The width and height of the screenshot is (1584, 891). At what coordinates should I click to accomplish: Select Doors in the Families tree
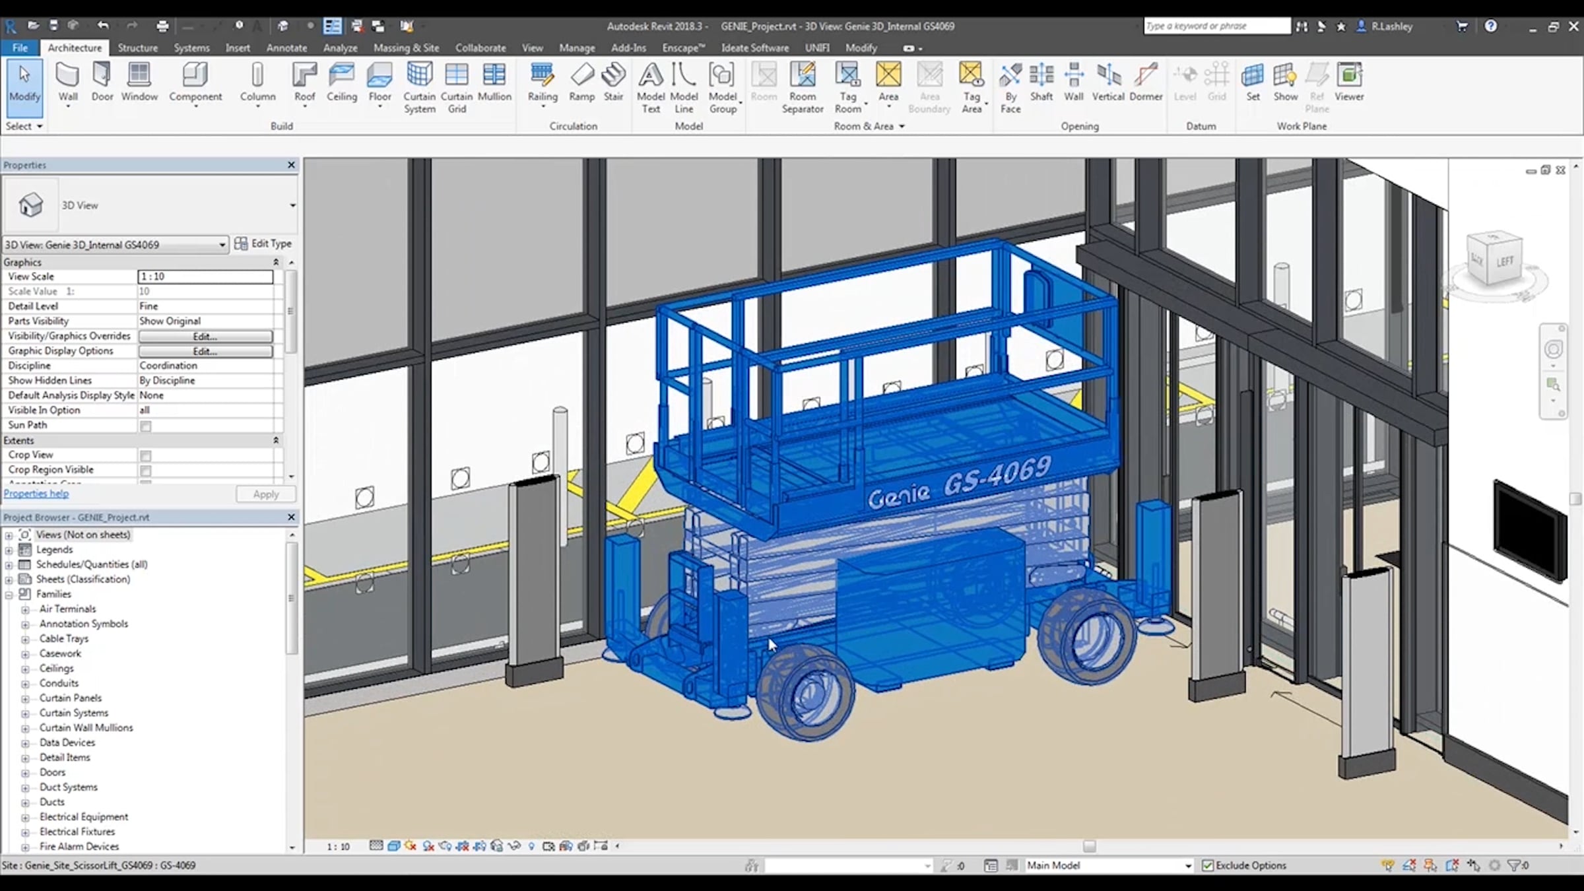tap(52, 773)
